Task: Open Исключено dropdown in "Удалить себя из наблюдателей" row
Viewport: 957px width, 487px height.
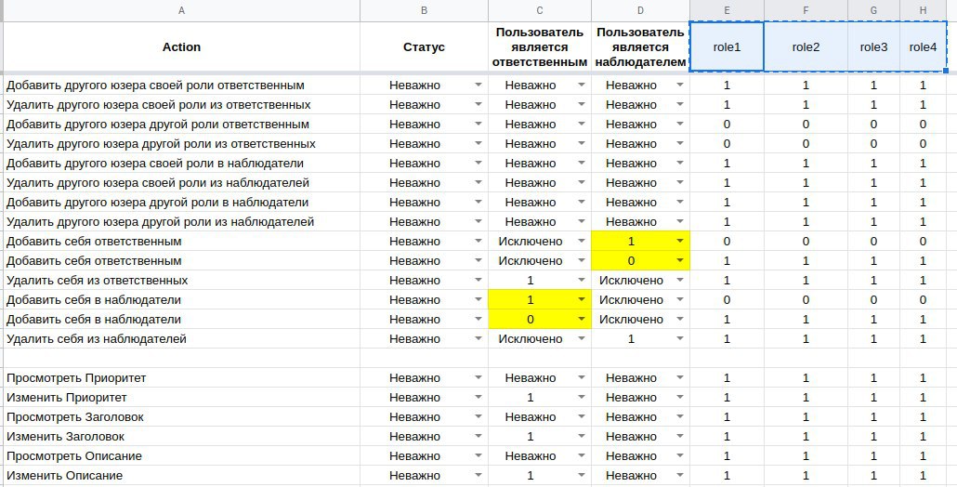Action: pyautogui.click(x=582, y=338)
